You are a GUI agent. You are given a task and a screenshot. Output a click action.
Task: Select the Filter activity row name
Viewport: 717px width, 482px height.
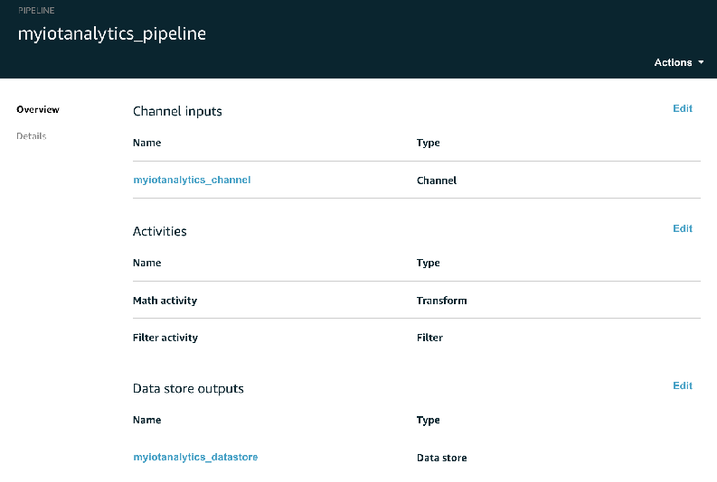click(165, 338)
